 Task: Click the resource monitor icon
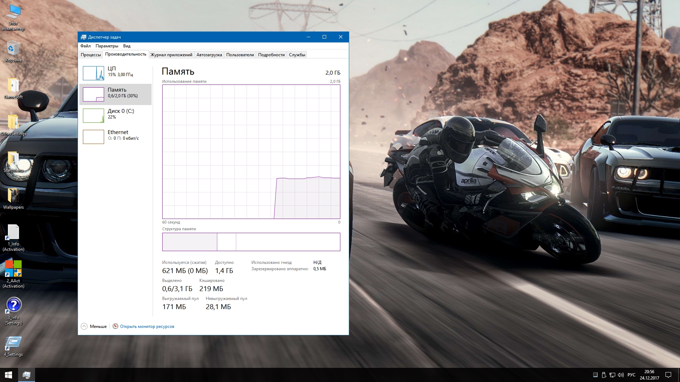pos(115,326)
